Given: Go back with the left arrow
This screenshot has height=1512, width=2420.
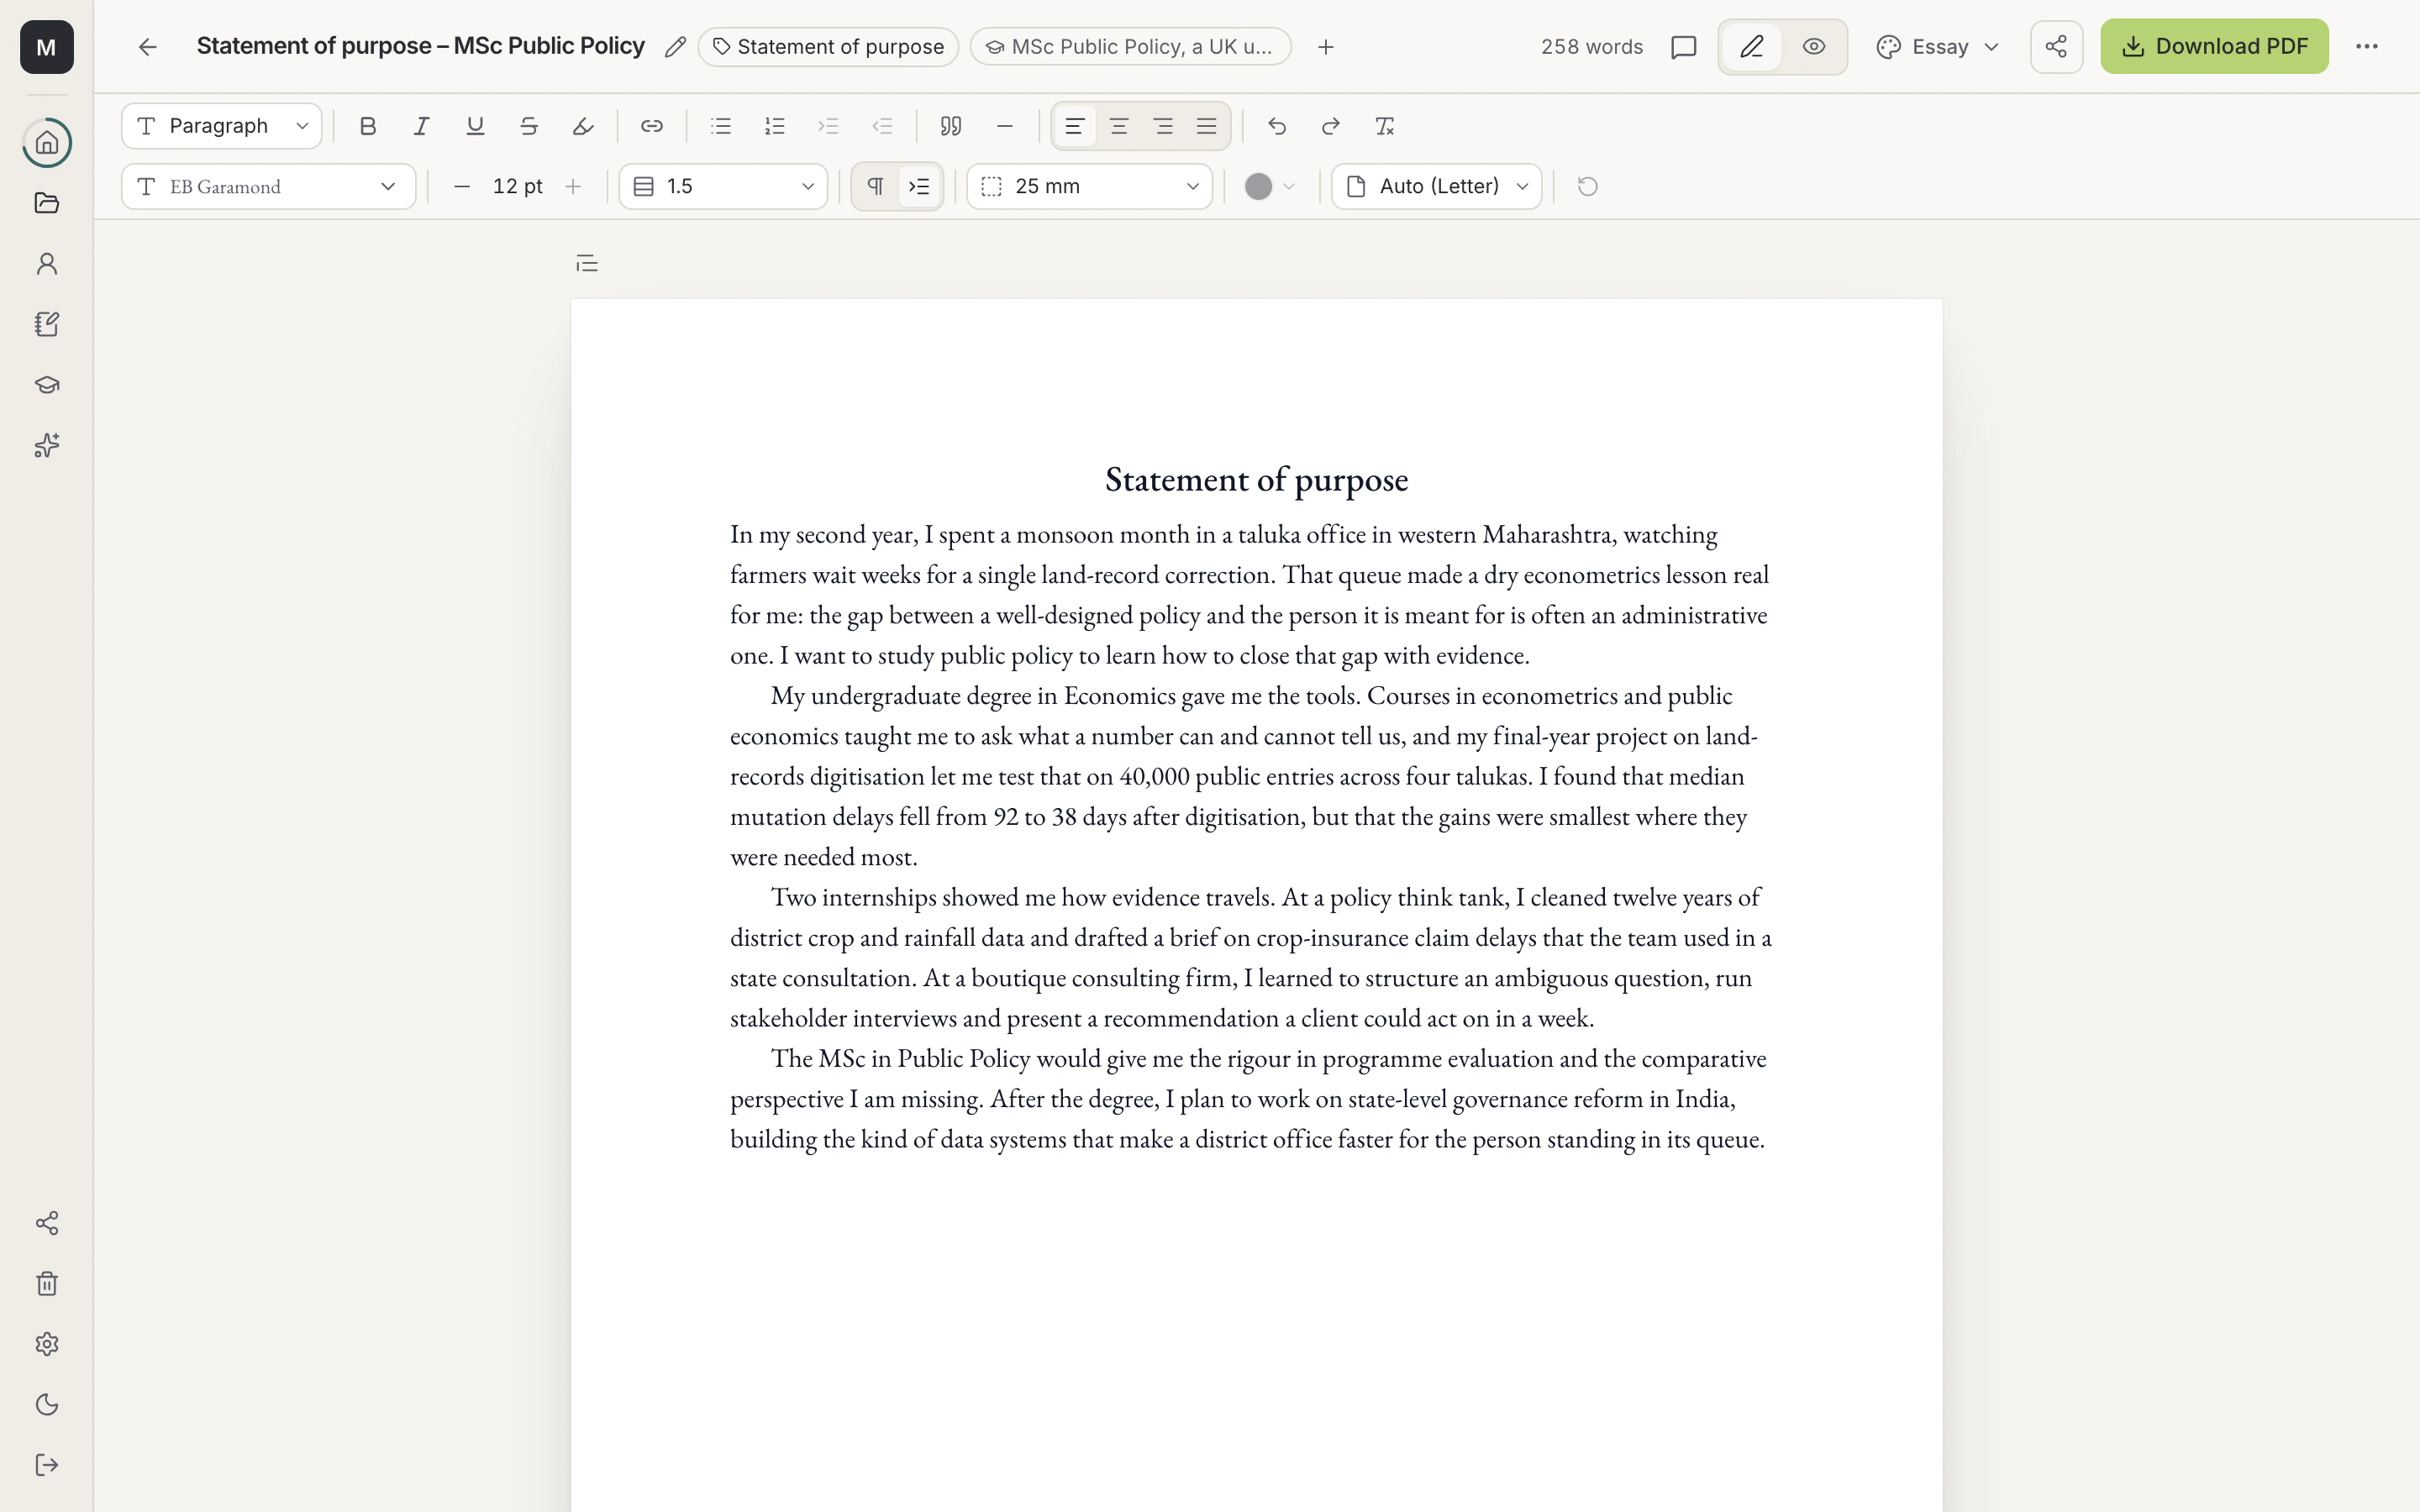Looking at the screenshot, I should (x=148, y=47).
